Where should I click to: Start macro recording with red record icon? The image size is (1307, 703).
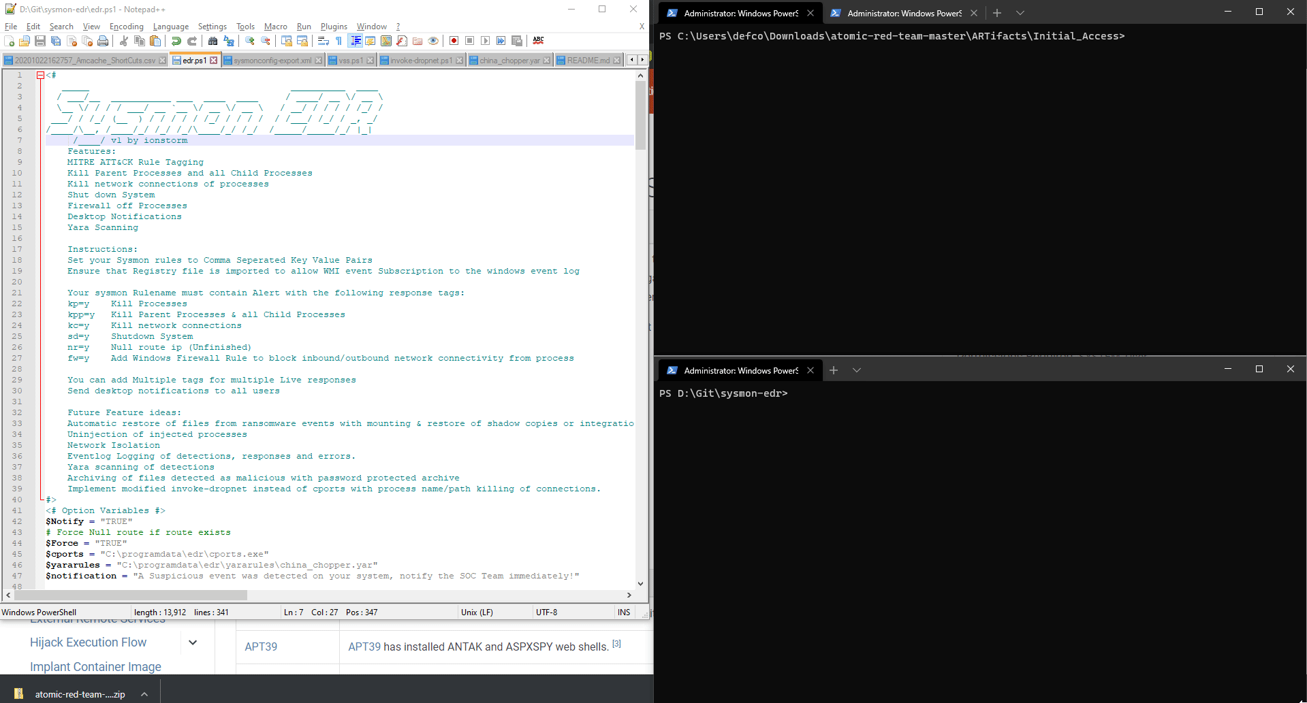point(454,42)
